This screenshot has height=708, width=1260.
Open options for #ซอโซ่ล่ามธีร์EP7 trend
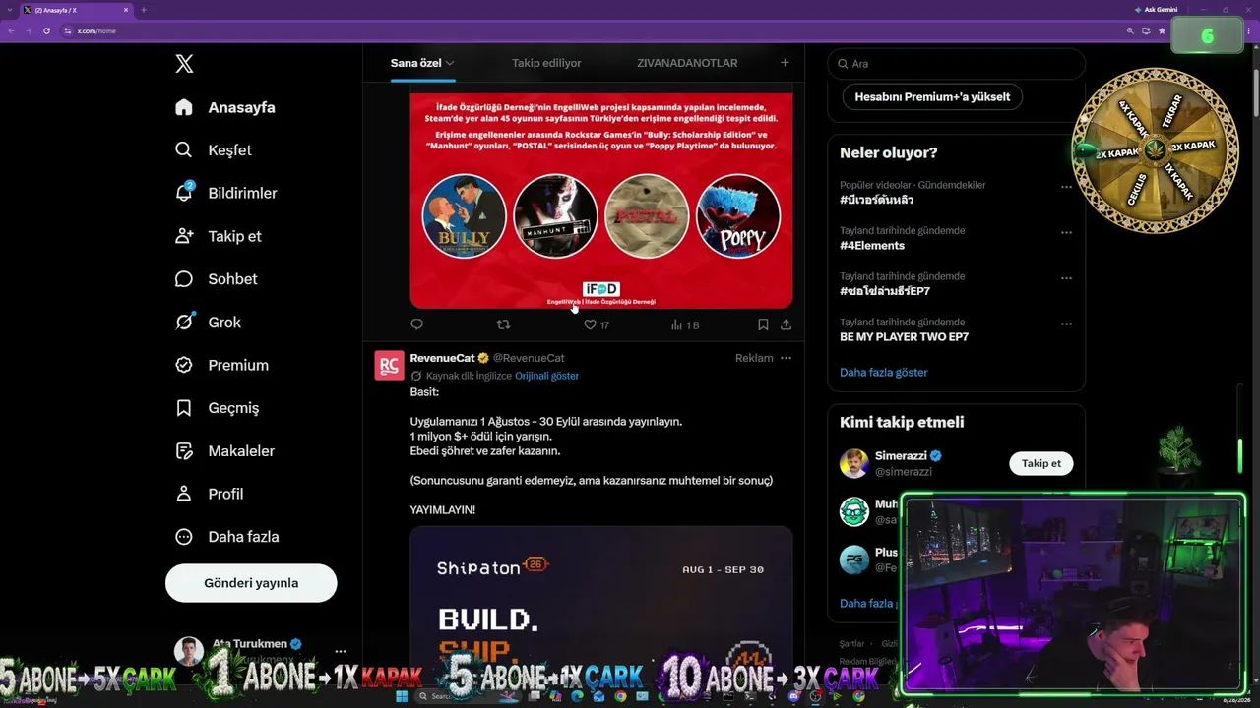click(x=1066, y=278)
